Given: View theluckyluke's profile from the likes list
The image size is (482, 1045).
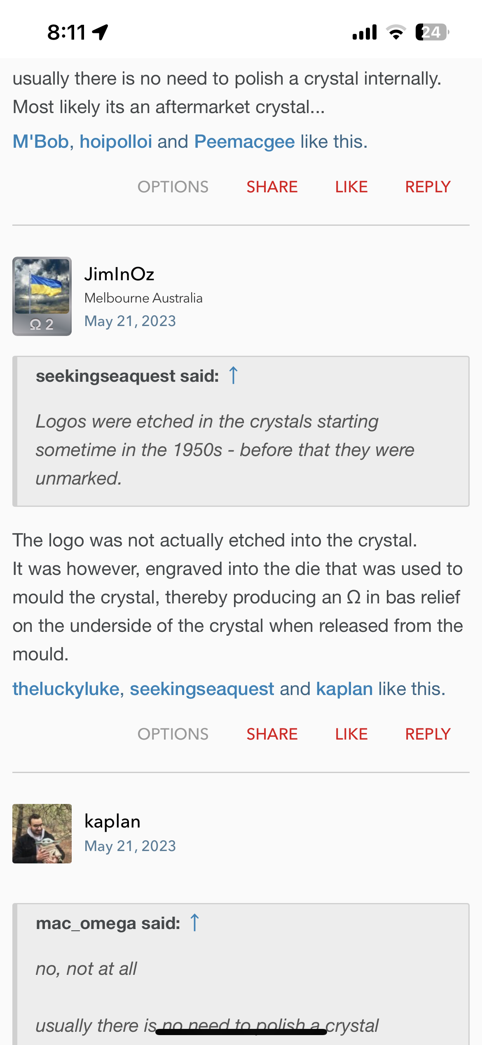Looking at the screenshot, I should click(x=66, y=689).
